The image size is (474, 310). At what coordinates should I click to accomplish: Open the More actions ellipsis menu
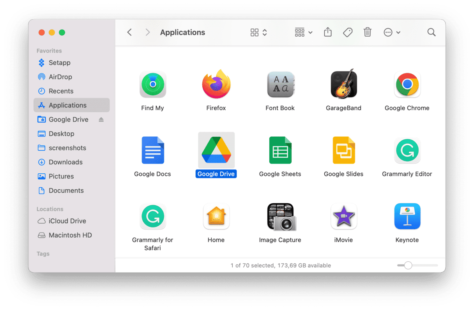coord(392,32)
